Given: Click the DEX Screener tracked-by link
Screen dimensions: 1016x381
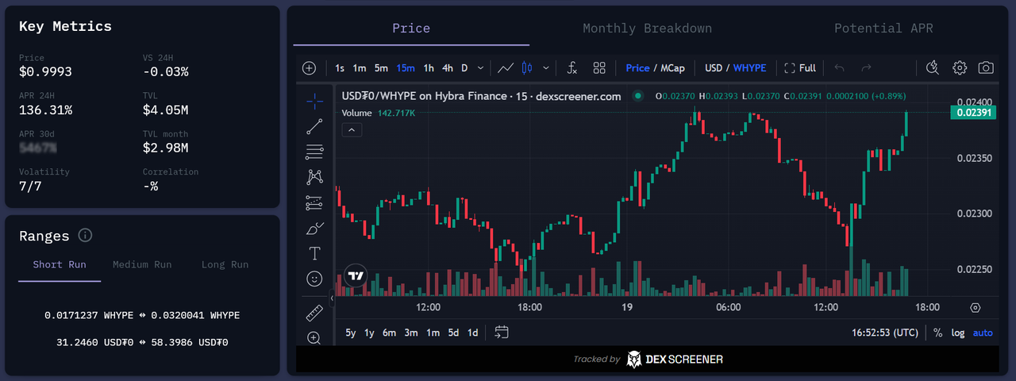Looking at the screenshot, I should (648, 360).
